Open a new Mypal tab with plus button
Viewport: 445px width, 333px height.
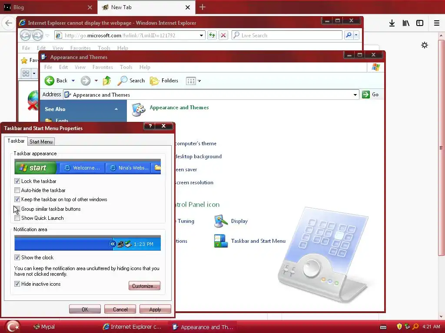(203, 7)
